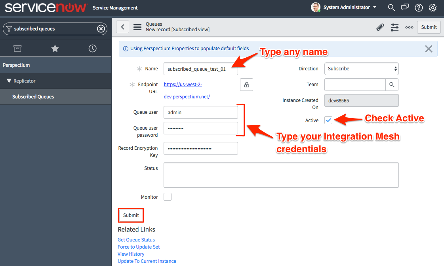This screenshot has height=266, width=444.
Task: Show all applications archive icon
Action: (x=17, y=48)
